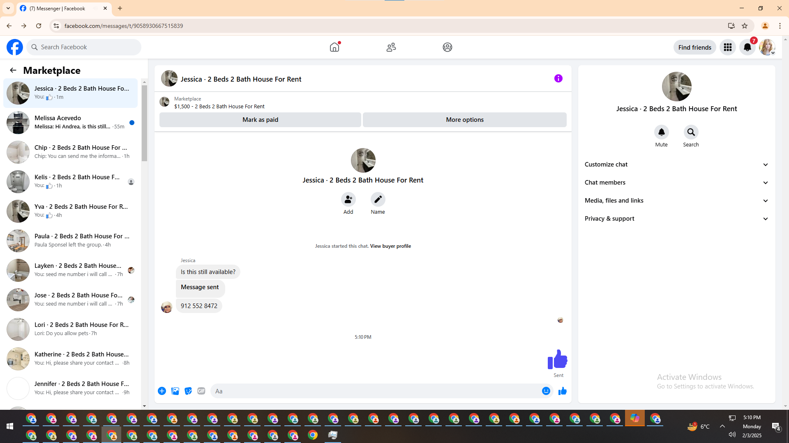View site information in the address bar
This screenshot has height=443, width=789.
(x=56, y=26)
